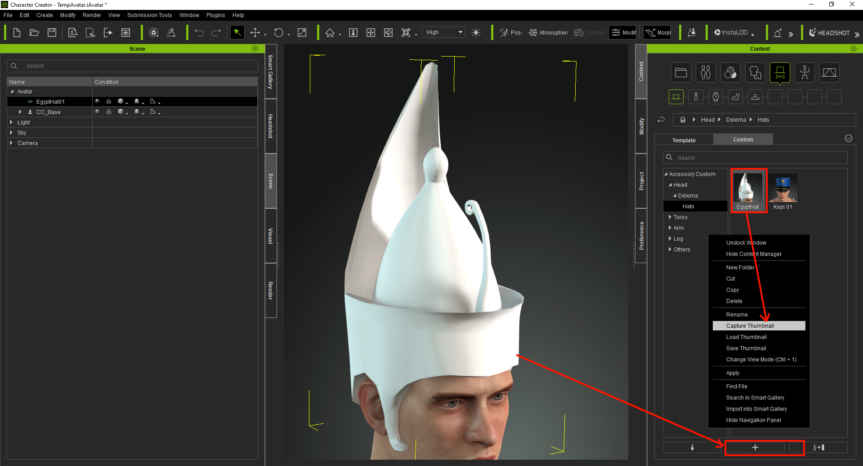This screenshot has height=466, width=863.
Task: Activate the Select arrow tool
Action: tap(237, 32)
